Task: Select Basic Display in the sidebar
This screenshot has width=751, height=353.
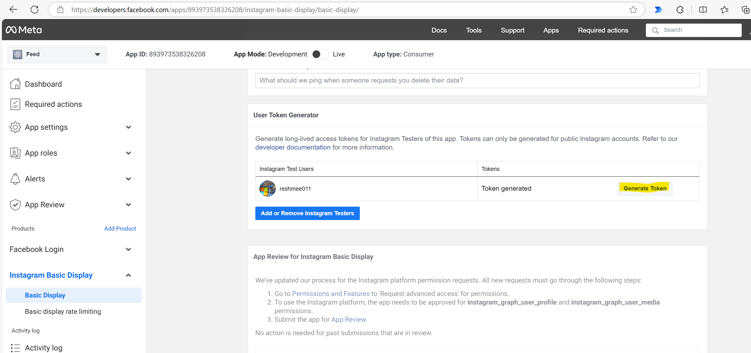Action: pos(74,295)
